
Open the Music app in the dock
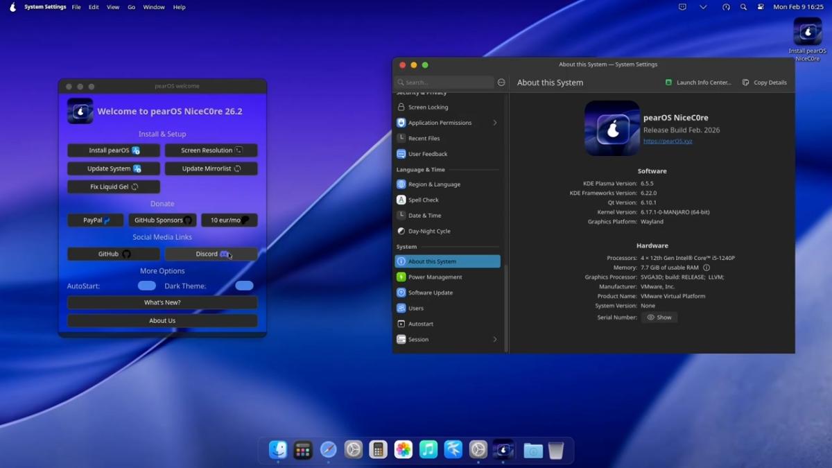[428, 450]
